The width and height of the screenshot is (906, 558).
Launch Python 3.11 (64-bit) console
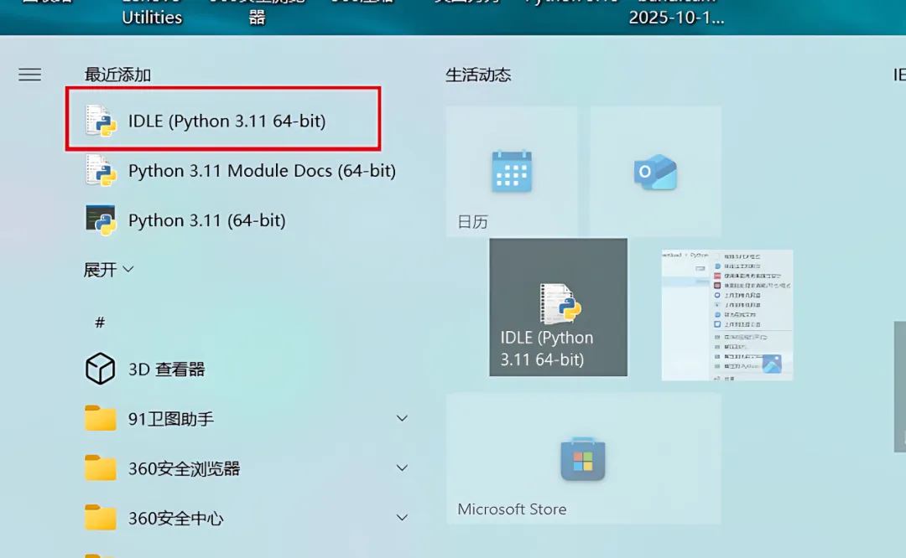[185, 220]
